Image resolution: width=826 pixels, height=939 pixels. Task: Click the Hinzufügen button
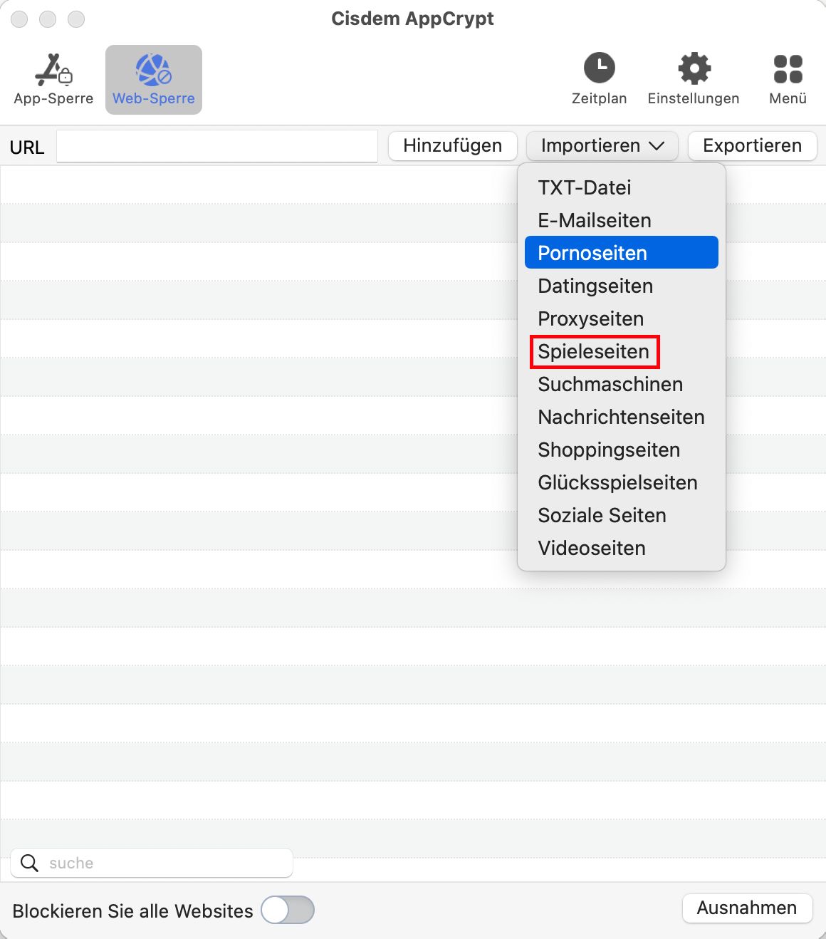(x=452, y=146)
